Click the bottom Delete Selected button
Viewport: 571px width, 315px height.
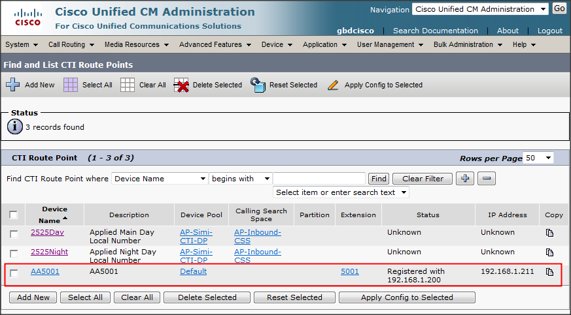207,297
